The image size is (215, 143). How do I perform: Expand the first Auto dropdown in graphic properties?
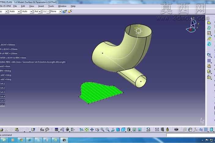tap(19, 12)
